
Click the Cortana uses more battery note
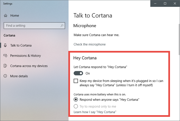click(100, 95)
